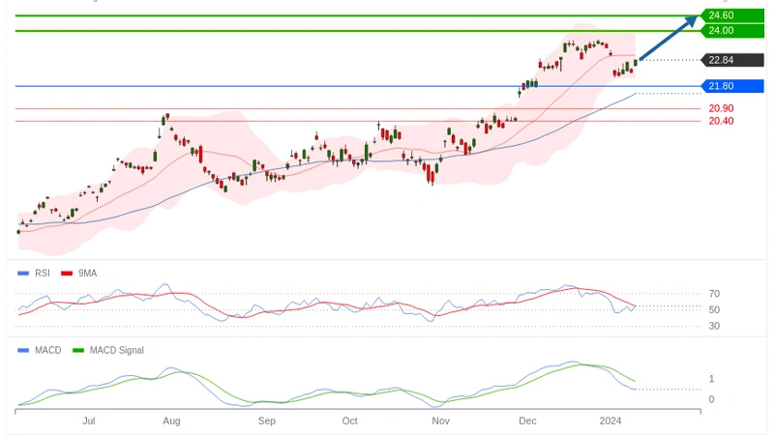The width and height of the screenshot is (774, 435).
Task: Click the blue RSI color swatch
Action: click(x=23, y=274)
